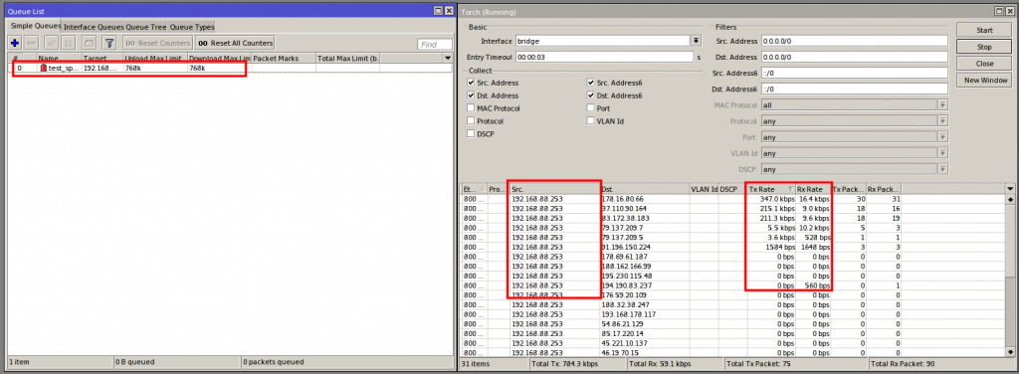
Task: Switch to the Queue Types tab
Action: 192,27
